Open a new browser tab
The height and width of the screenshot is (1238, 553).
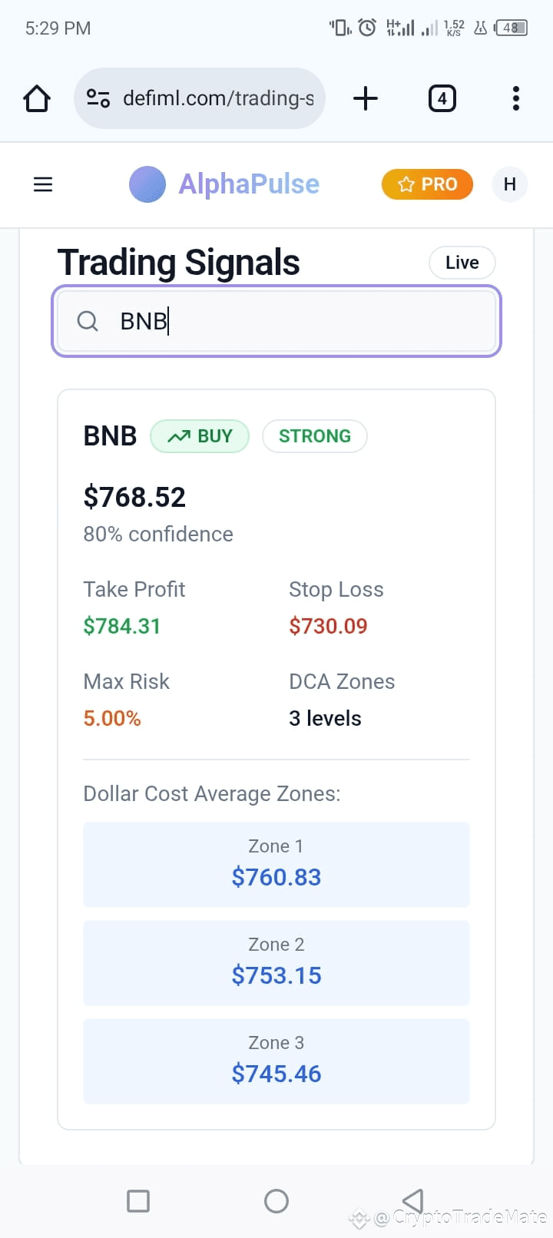coord(366,98)
